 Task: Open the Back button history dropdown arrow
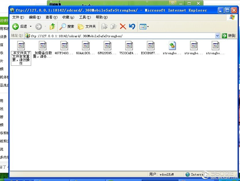tap(31, 27)
